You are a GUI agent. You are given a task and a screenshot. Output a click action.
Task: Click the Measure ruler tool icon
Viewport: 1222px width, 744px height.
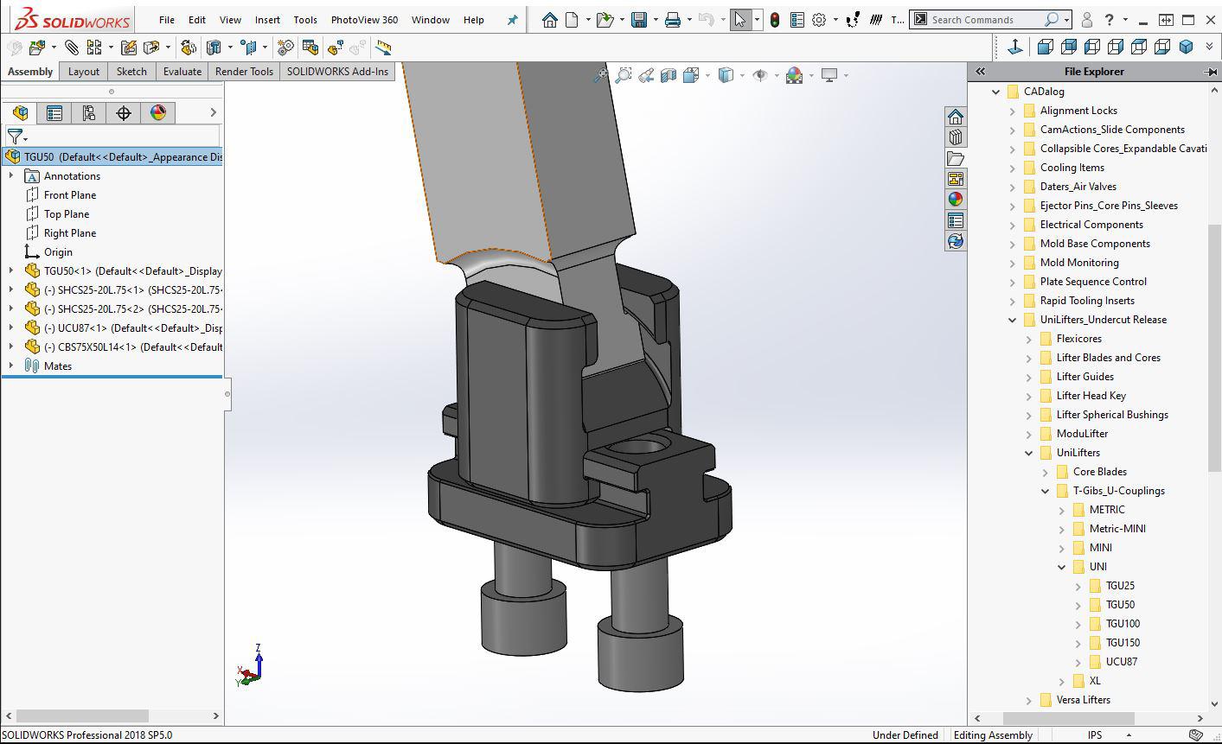[383, 48]
